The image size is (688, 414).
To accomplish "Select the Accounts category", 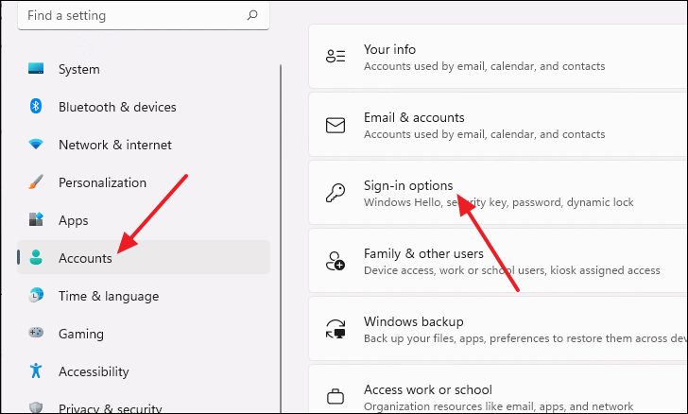I will click(x=144, y=257).
